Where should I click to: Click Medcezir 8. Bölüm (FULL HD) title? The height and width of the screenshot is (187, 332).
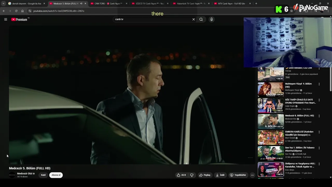click(300, 116)
